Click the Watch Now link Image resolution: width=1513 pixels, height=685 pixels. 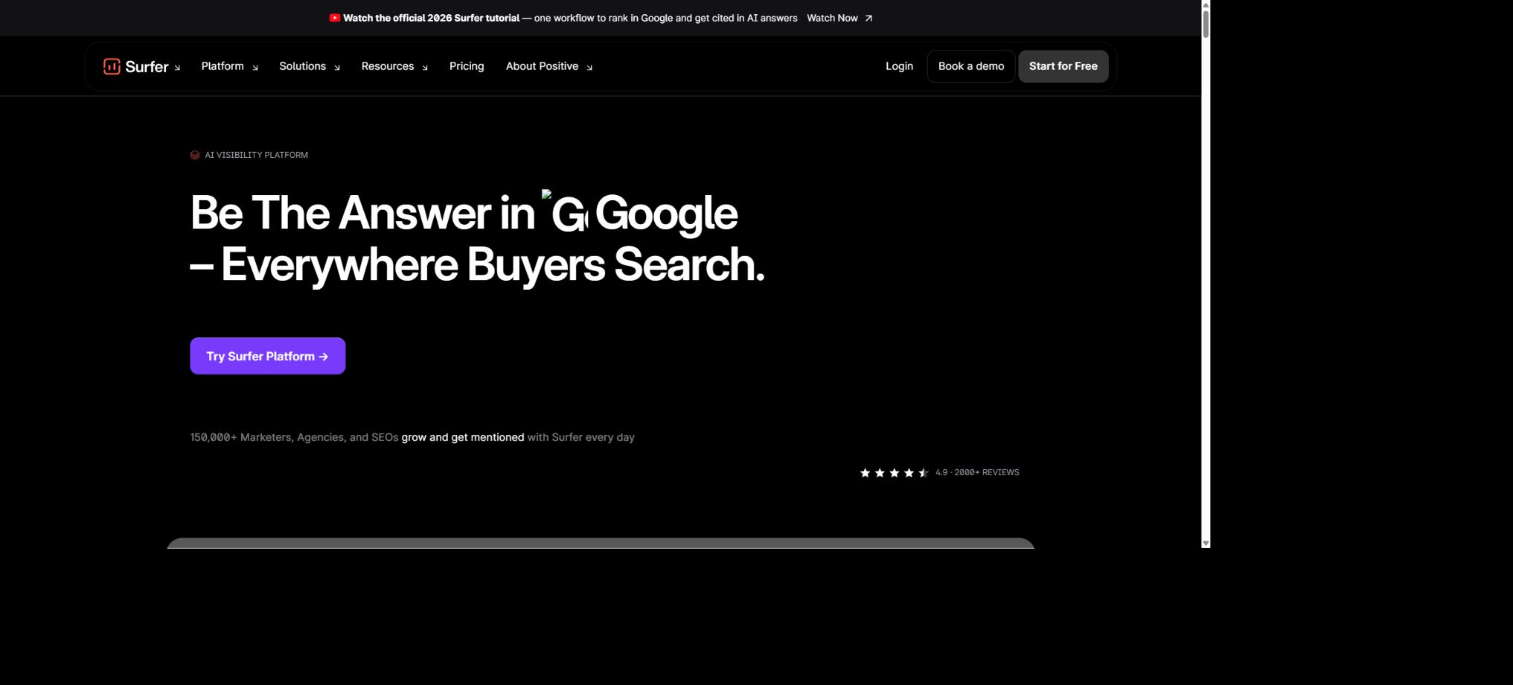point(832,18)
